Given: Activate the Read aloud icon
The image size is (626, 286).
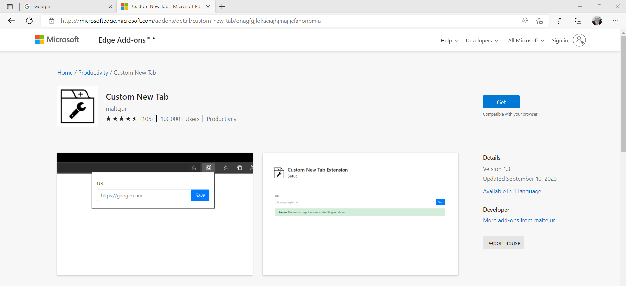Looking at the screenshot, I should click(x=524, y=21).
